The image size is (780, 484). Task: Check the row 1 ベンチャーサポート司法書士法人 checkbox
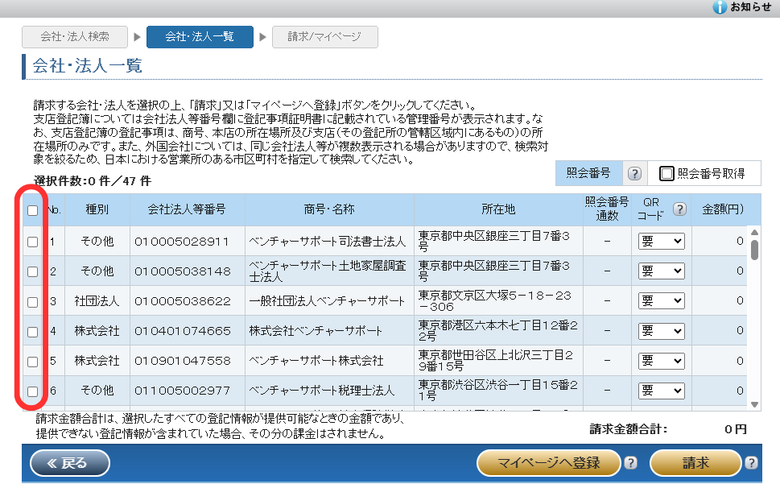[33, 242]
